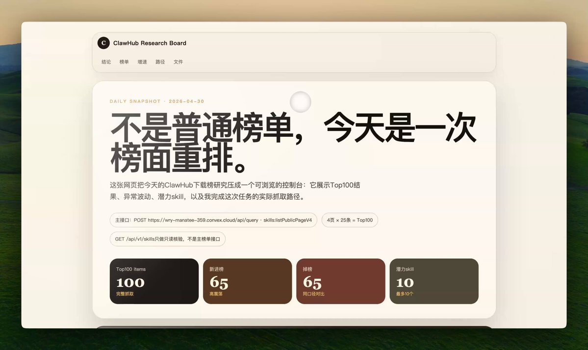Select the 潜力skill 10 card

pos(434,281)
